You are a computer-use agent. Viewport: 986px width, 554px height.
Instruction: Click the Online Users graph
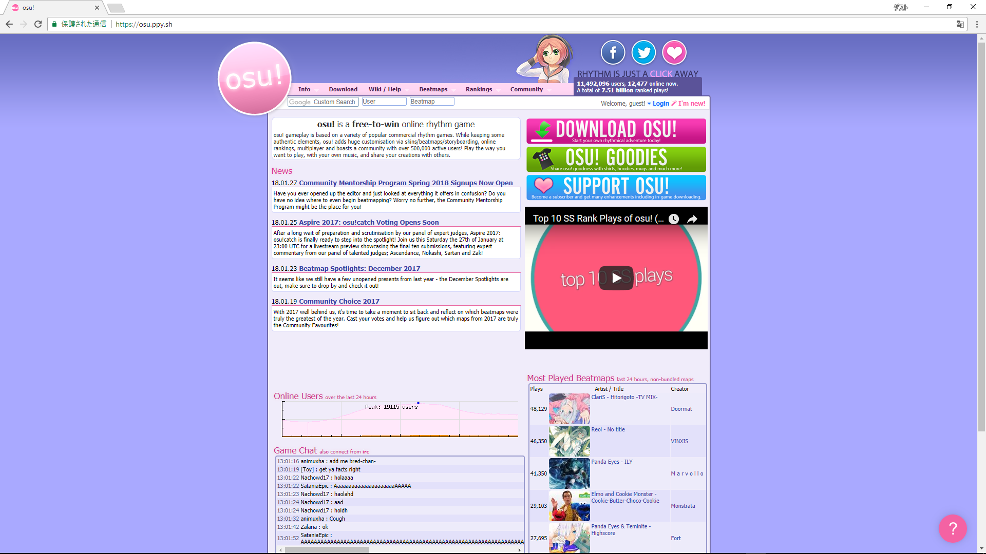[x=400, y=420]
